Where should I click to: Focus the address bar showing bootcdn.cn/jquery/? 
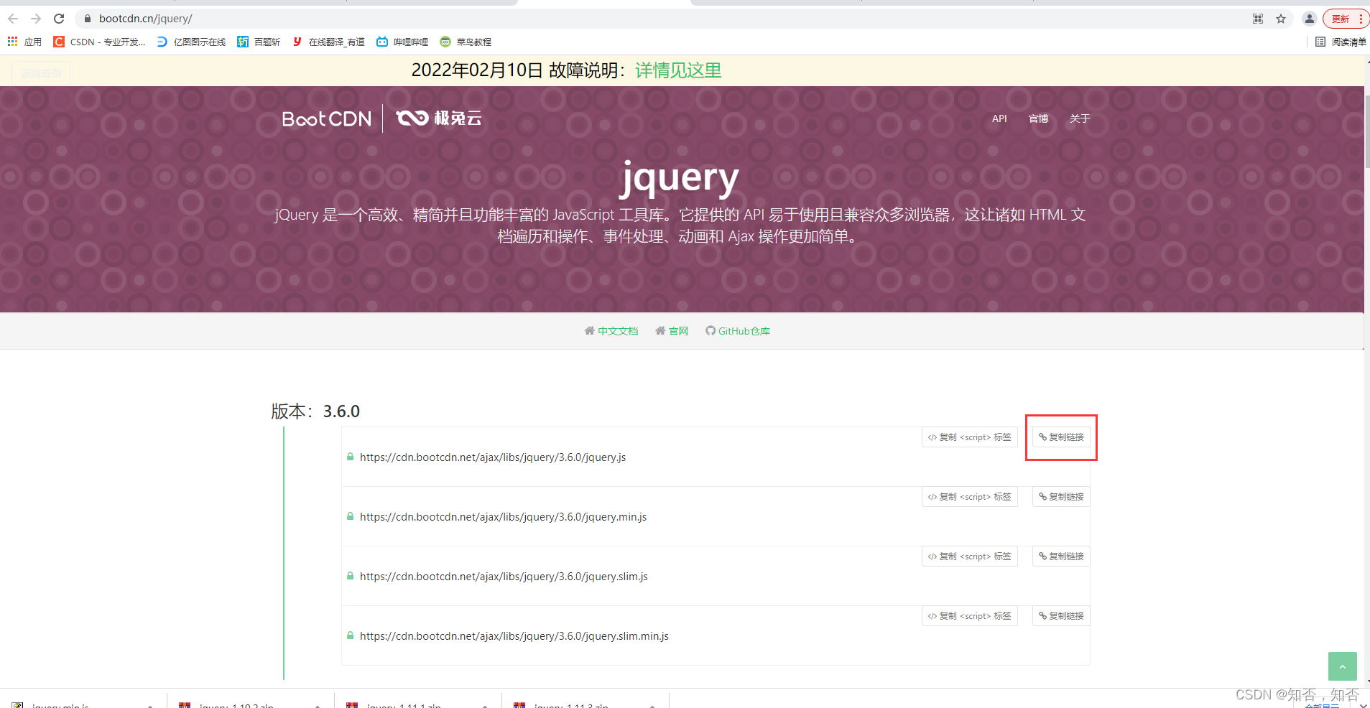[x=661, y=19]
